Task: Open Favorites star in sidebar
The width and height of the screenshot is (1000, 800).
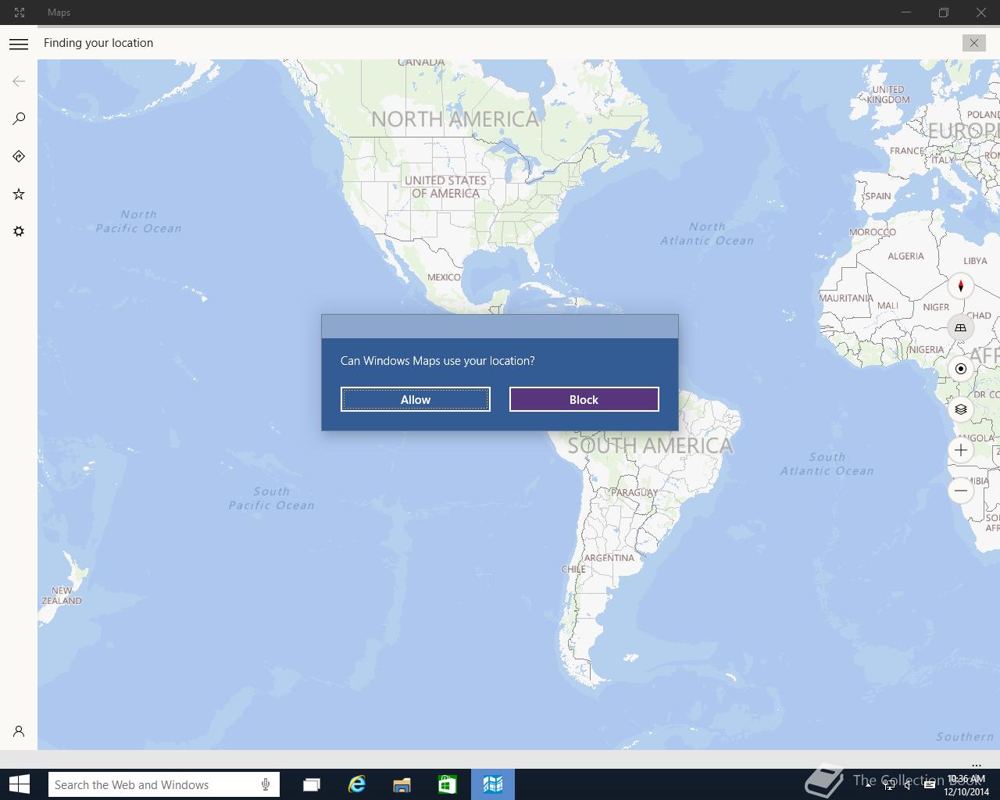Action: click(x=19, y=194)
